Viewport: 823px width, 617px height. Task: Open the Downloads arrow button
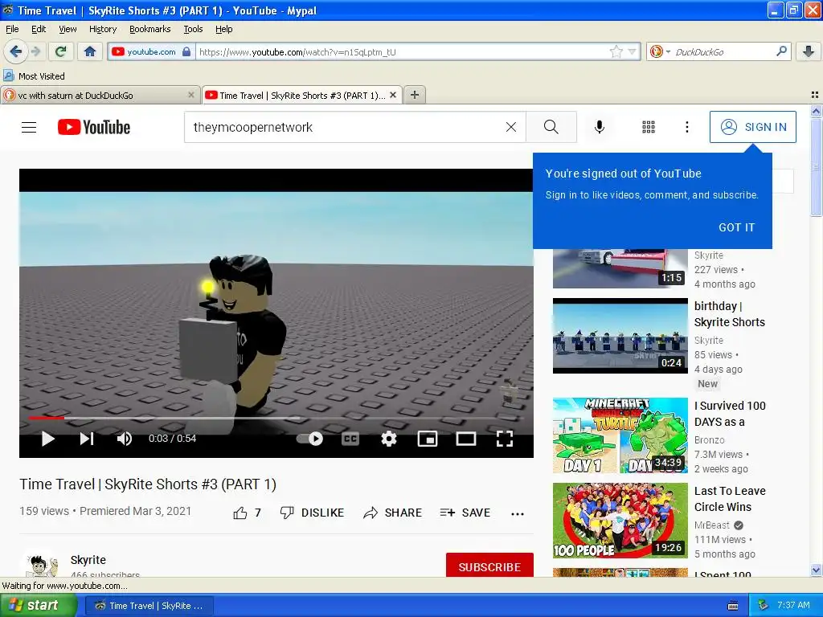pos(809,51)
